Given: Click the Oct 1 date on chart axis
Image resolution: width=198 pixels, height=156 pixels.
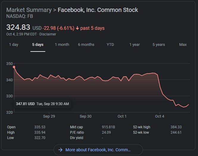Looking at the screenshot, I should pos(122,116).
